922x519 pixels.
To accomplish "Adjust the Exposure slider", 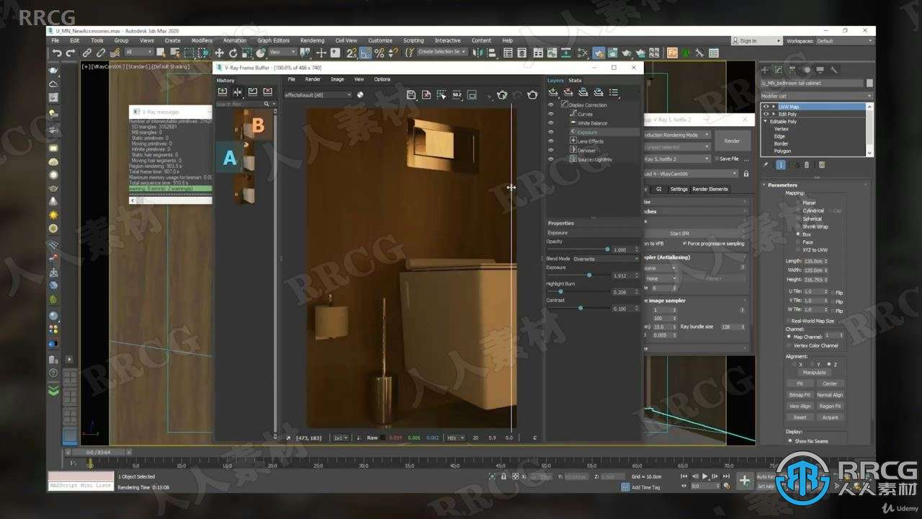I will tap(589, 275).
